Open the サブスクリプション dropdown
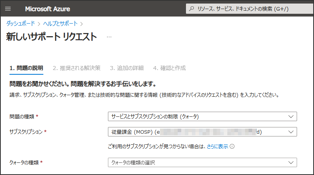The image size is (314, 175). [x=202, y=132]
